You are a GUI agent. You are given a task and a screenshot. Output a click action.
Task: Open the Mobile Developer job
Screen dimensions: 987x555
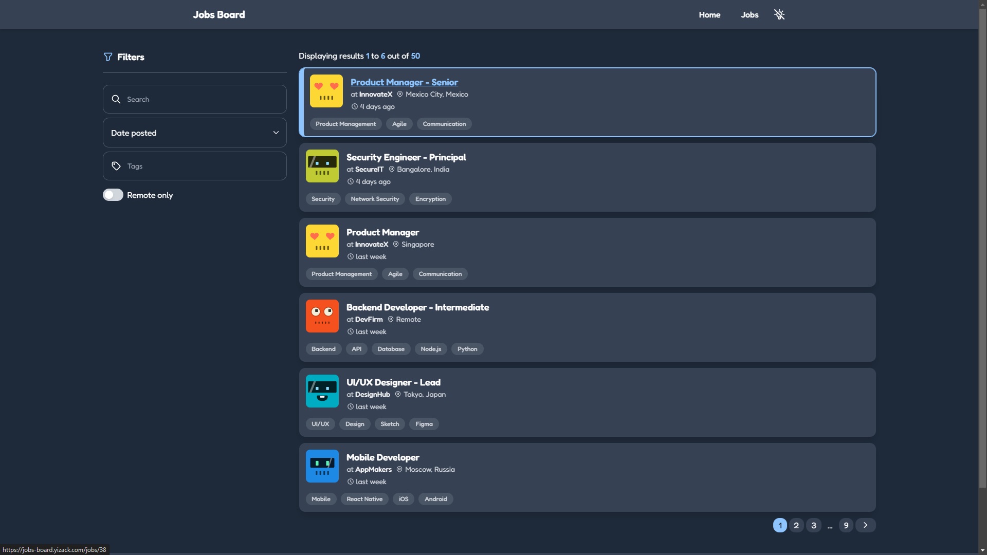click(x=382, y=457)
